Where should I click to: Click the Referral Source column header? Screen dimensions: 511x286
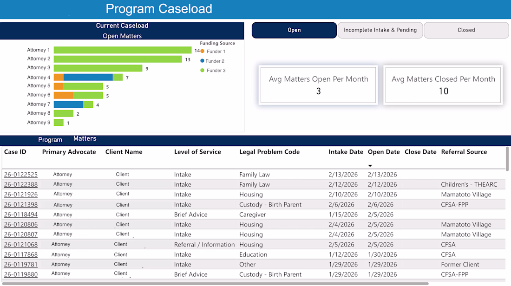pyautogui.click(x=464, y=152)
